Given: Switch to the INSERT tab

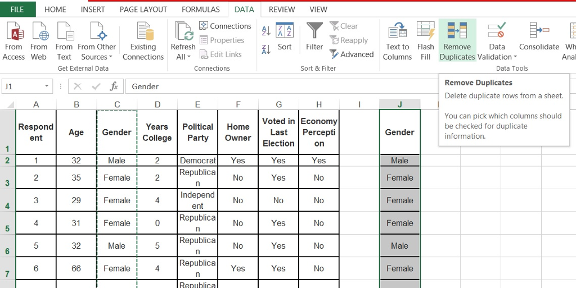Looking at the screenshot, I should (x=93, y=10).
